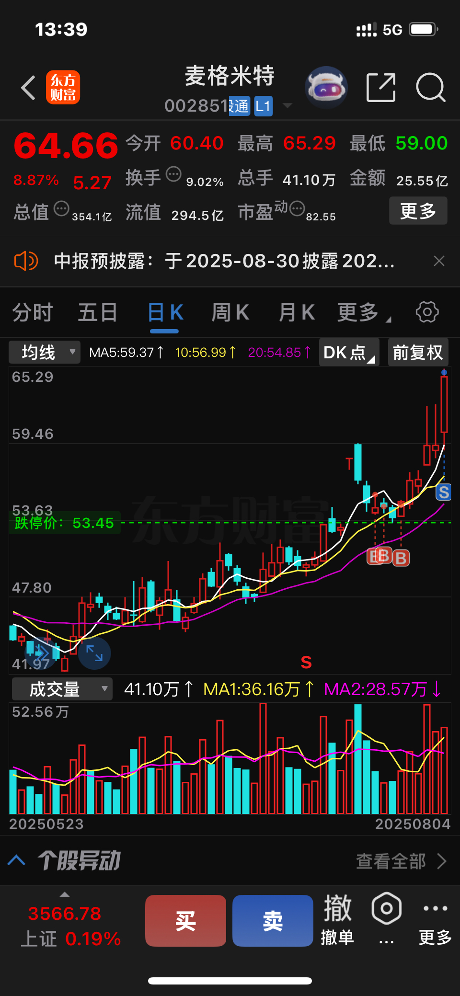Image resolution: width=460 pixels, height=996 pixels.
Task: Tap the 卖 sell button
Action: click(273, 921)
